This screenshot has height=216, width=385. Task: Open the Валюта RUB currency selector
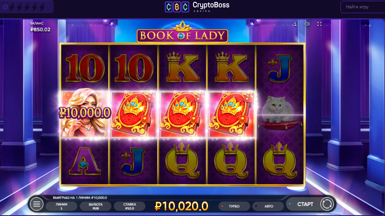[95, 206]
